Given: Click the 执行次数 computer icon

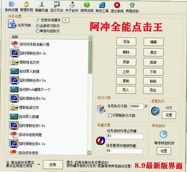Looking at the screenshot, I should pyautogui.click(x=101, y=109).
